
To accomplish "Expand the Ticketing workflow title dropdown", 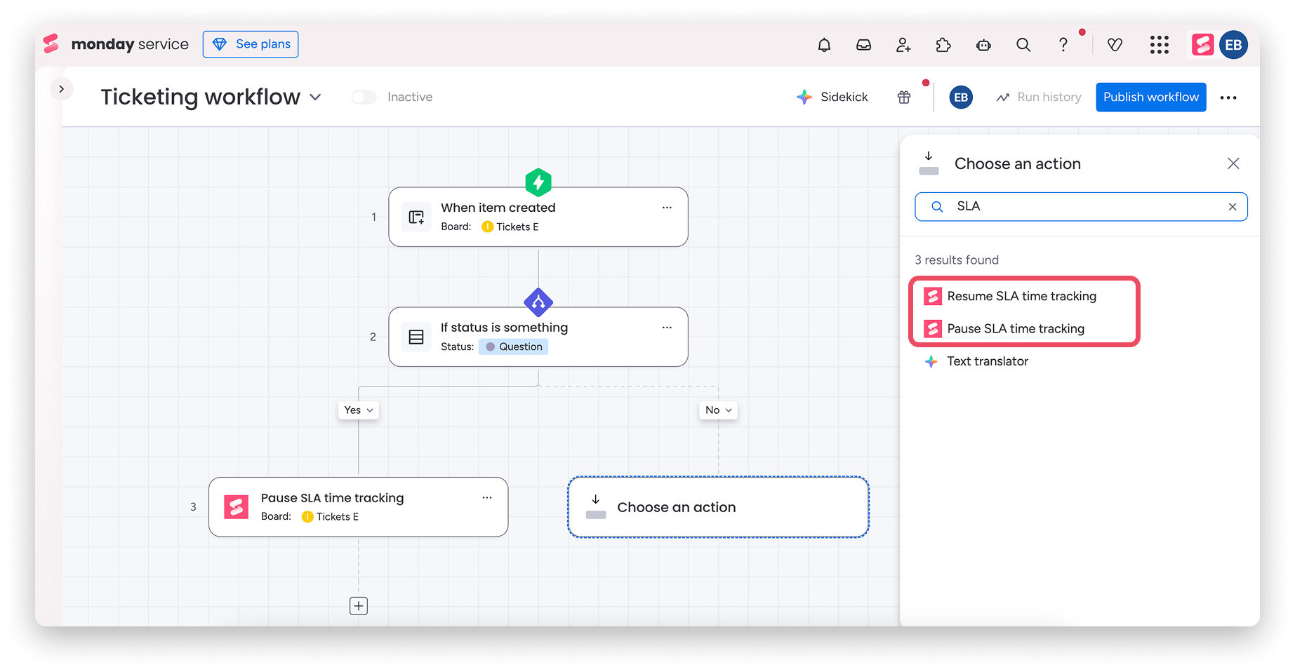I will 316,98.
